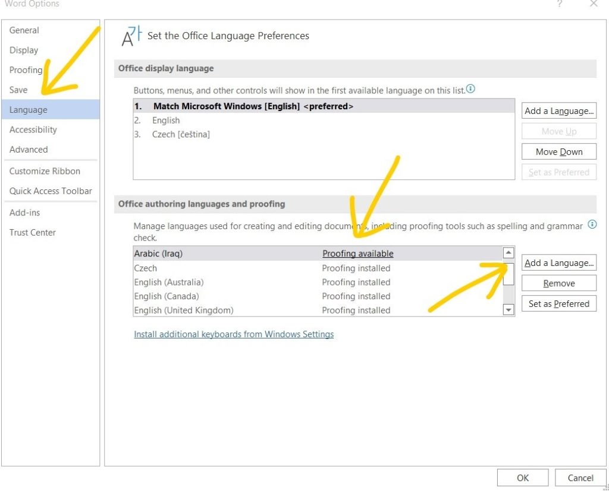Confirm changes with OK
Screen dimensions: 609x491
pos(522,478)
